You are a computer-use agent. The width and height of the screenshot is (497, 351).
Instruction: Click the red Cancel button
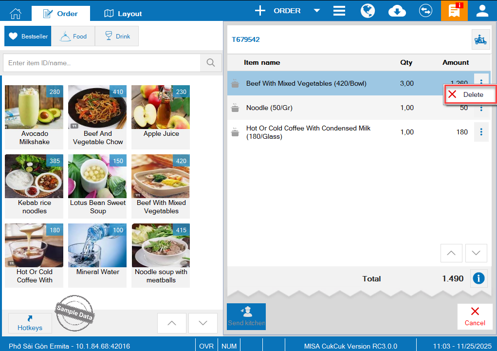pos(475,316)
